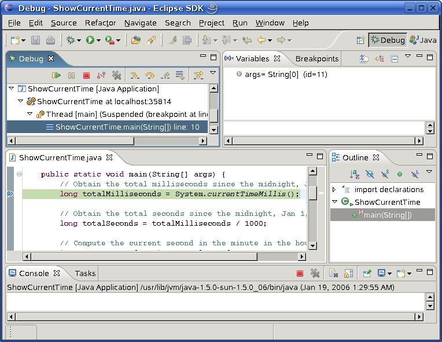Toggle Show Logical Structure in Variables view
The image size is (442, 342).
[x=380, y=58]
